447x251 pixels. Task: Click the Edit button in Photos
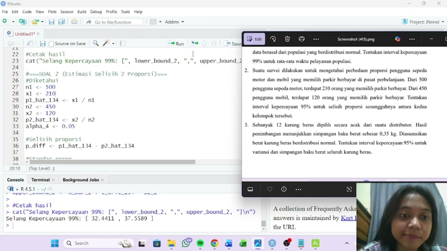coord(255,39)
